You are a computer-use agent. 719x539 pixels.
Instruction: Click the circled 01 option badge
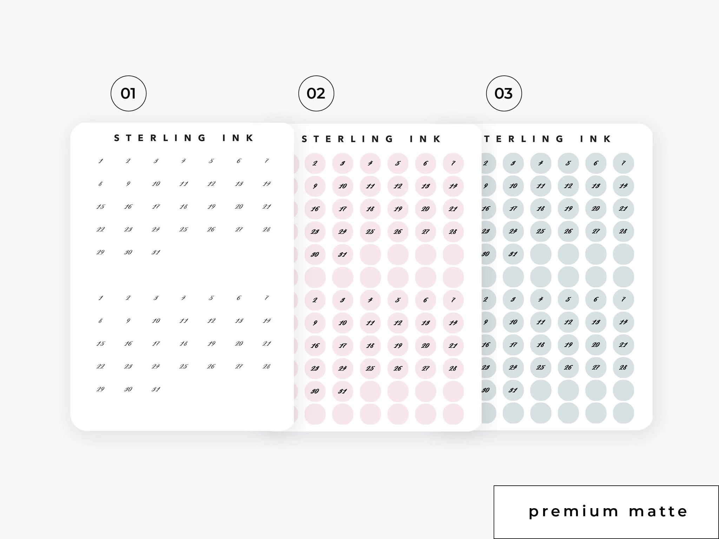(x=128, y=93)
